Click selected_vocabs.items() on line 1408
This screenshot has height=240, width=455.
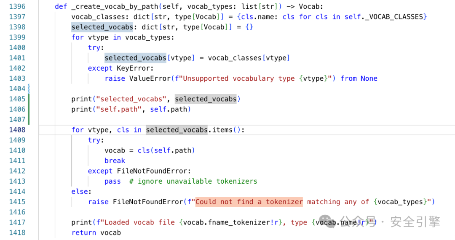pos(193,130)
